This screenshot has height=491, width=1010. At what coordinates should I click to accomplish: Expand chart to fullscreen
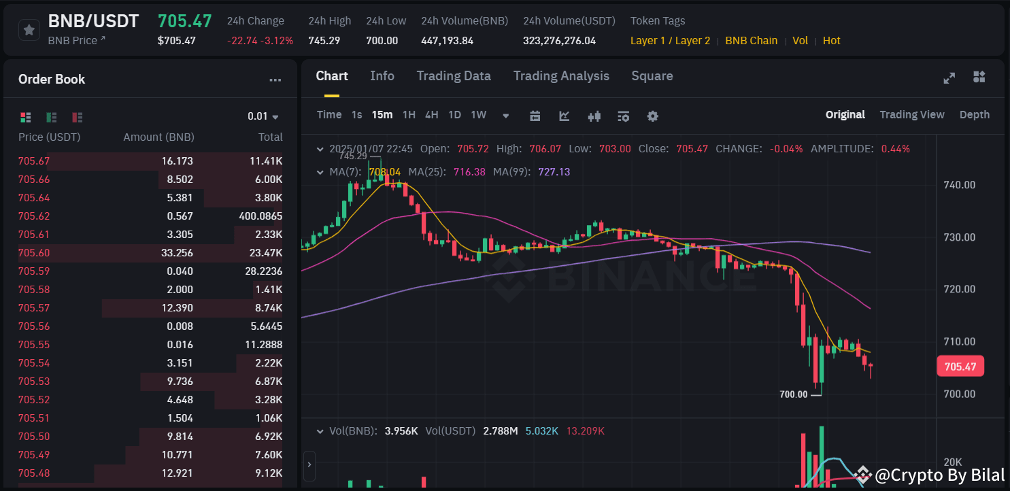point(949,78)
